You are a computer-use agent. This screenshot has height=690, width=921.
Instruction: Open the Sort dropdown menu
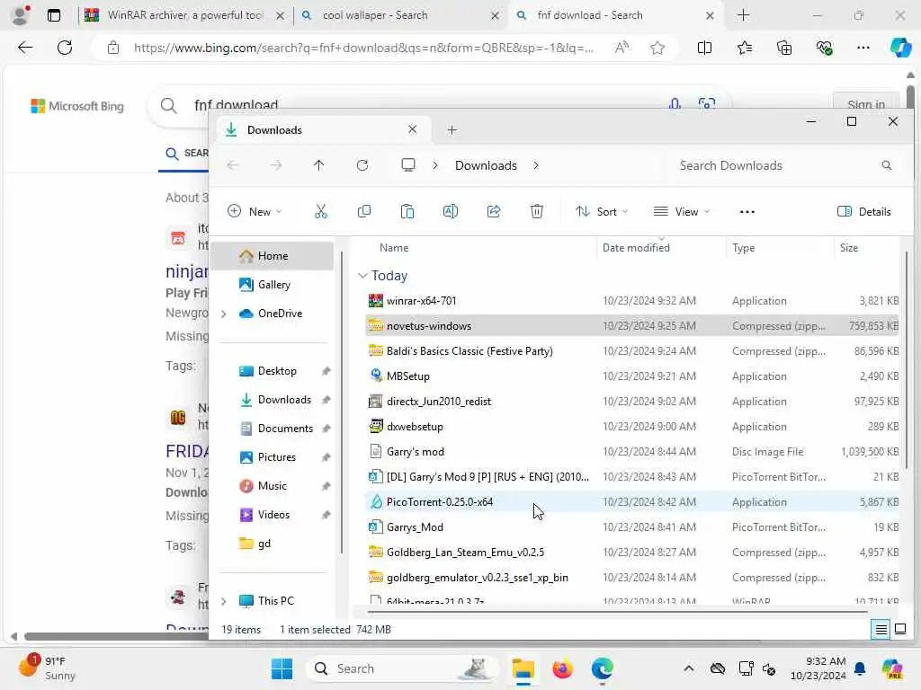(602, 212)
